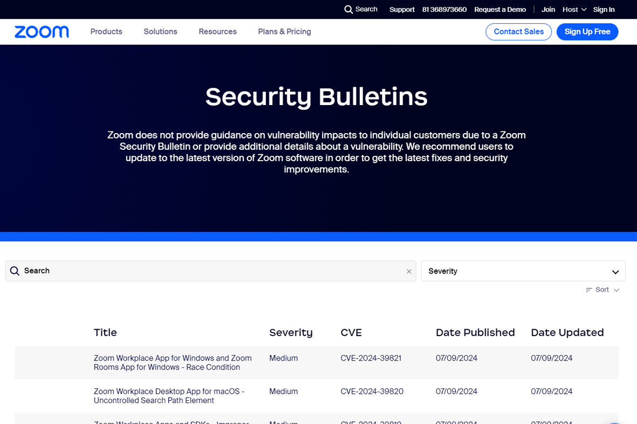
Task: Select the CVE-2024-39821 cell
Action: pos(371,358)
